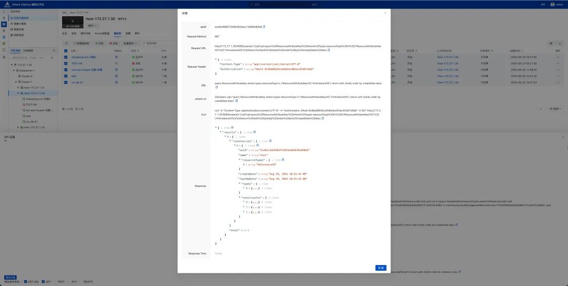Open the TEST-VM link in table
Image resolution: width=568 pixels, height=286 pixels.
click(77, 64)
